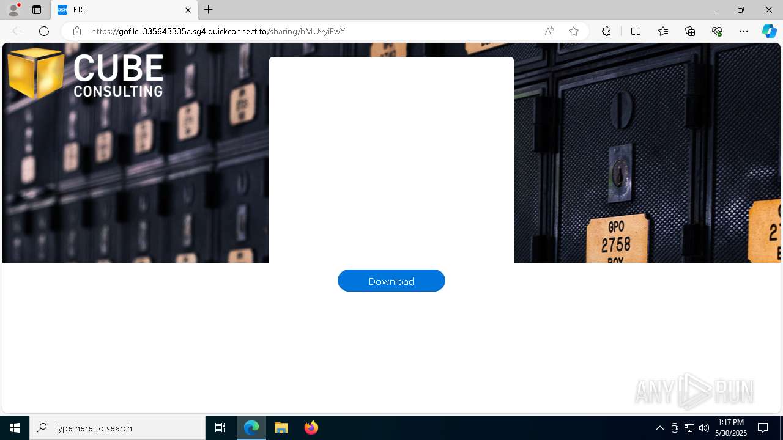The image size is (783, 440).
Task: Show hidden system tray icons
Action: click(x=659, y=428)
